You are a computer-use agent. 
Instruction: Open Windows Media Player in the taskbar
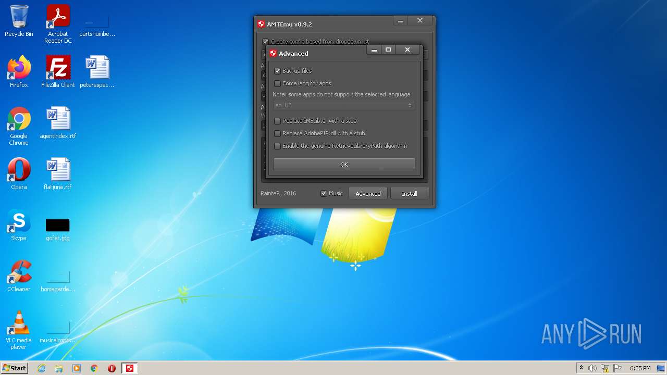77,368
